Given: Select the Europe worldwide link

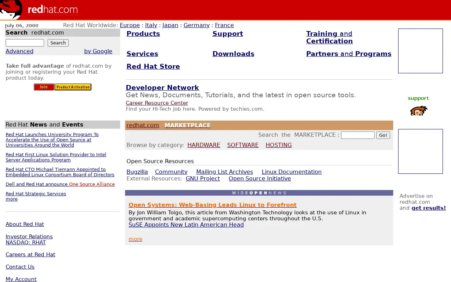Looking at the screenshot, I should click(x=130, y=25).
